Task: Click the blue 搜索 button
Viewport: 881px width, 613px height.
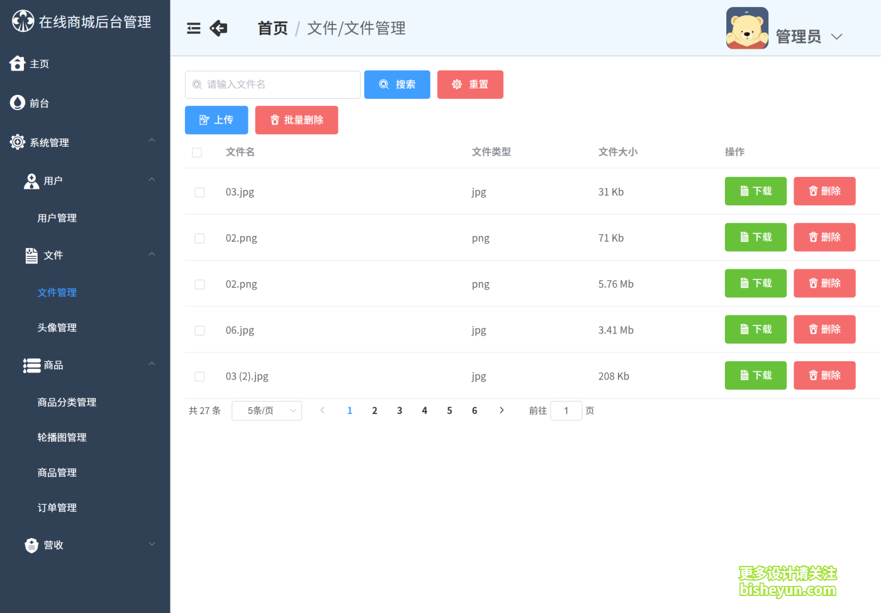Action: (397, 84)
